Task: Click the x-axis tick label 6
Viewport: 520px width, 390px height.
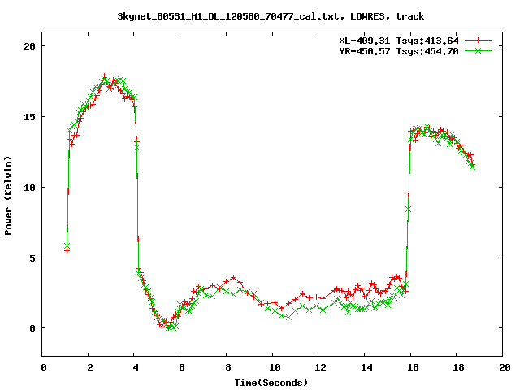Action: tap(182, 367)
